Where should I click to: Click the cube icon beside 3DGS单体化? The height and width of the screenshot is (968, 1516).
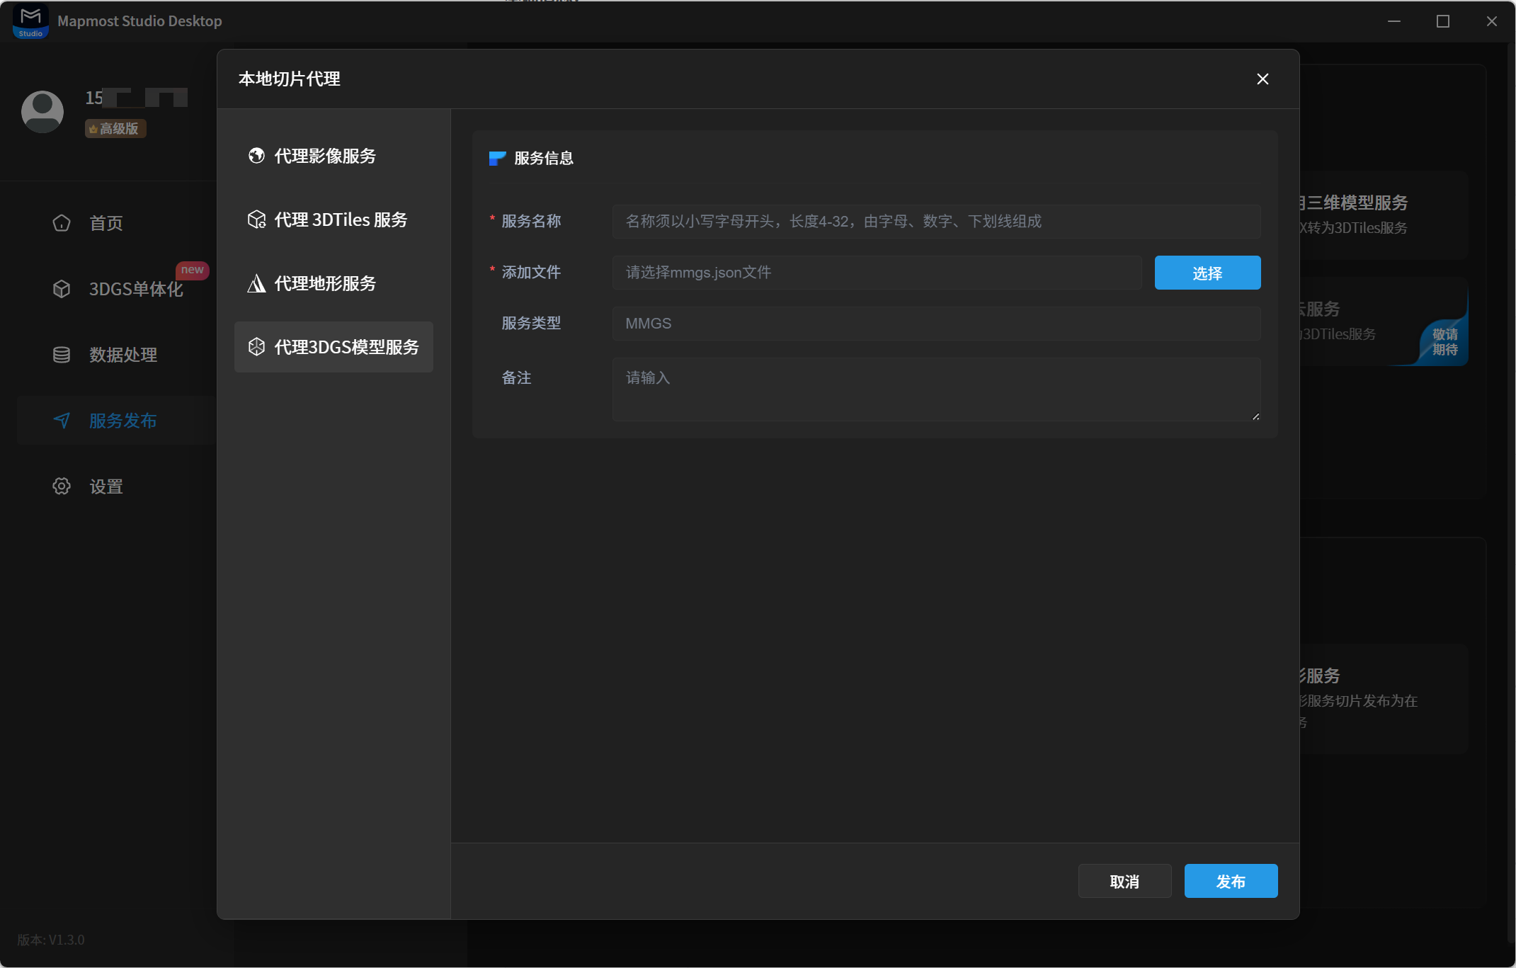(62, 289)
